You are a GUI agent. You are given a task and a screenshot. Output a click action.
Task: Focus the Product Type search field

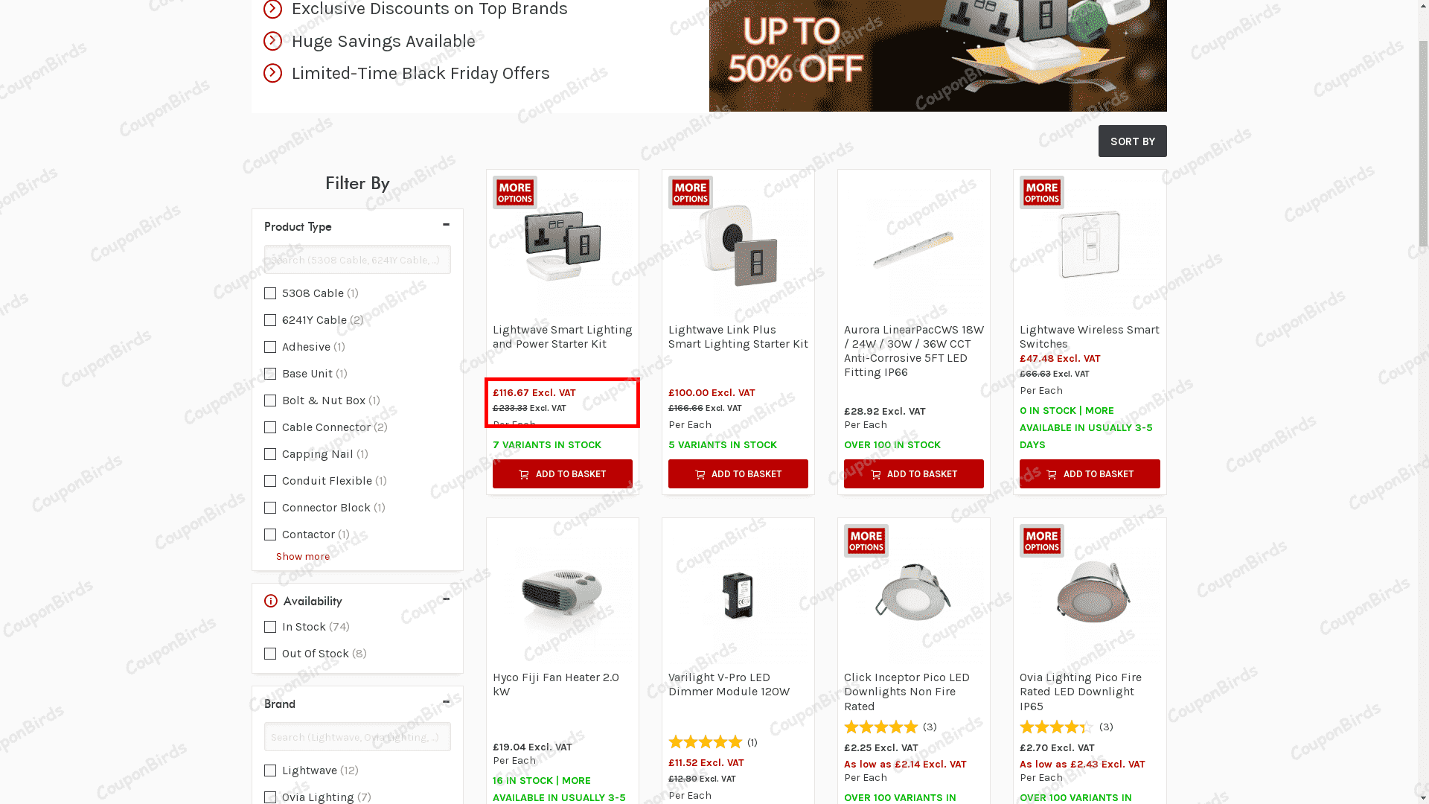click(357, 260)
